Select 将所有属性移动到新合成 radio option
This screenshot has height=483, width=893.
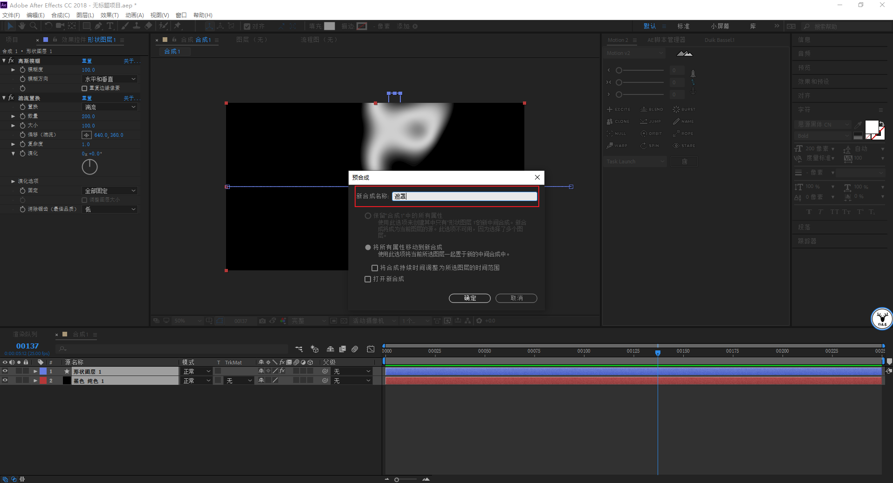(368, 248)
